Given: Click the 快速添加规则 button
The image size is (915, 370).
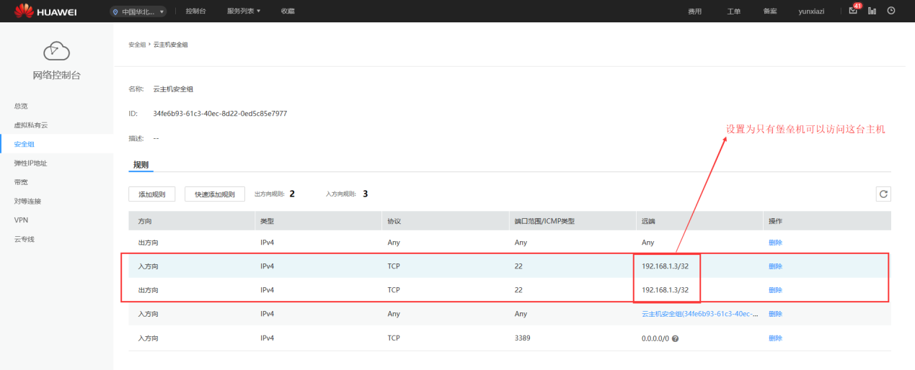Looking at the screenshot, I should 215,194.
